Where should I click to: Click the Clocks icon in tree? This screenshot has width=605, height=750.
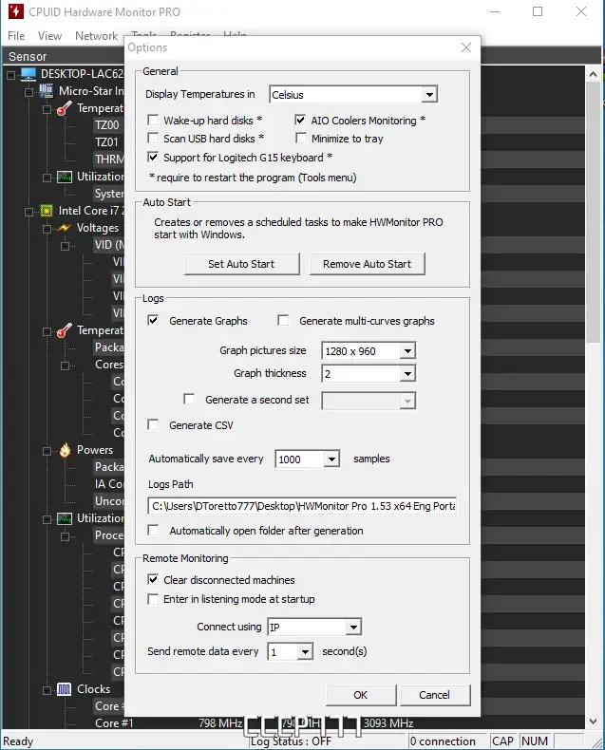click(x=64, y=689)
